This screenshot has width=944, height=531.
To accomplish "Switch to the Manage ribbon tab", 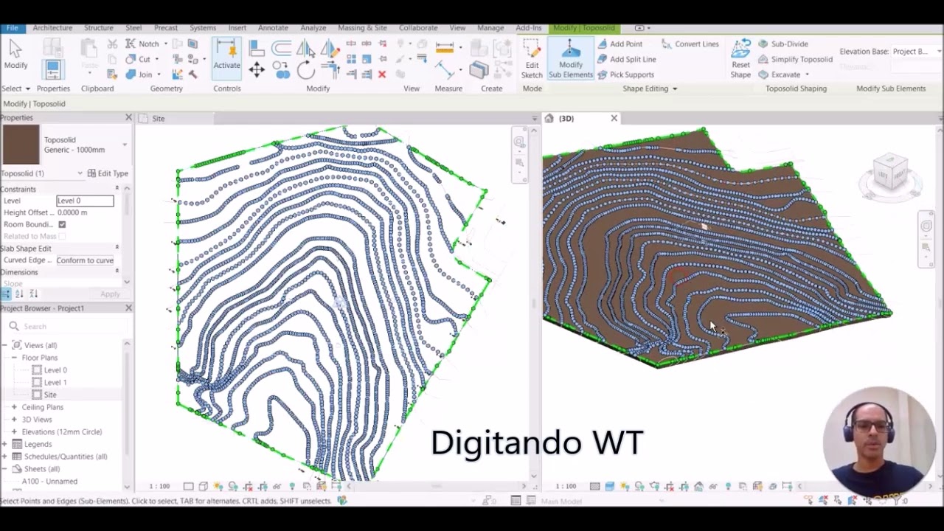I will click(490, 28).
